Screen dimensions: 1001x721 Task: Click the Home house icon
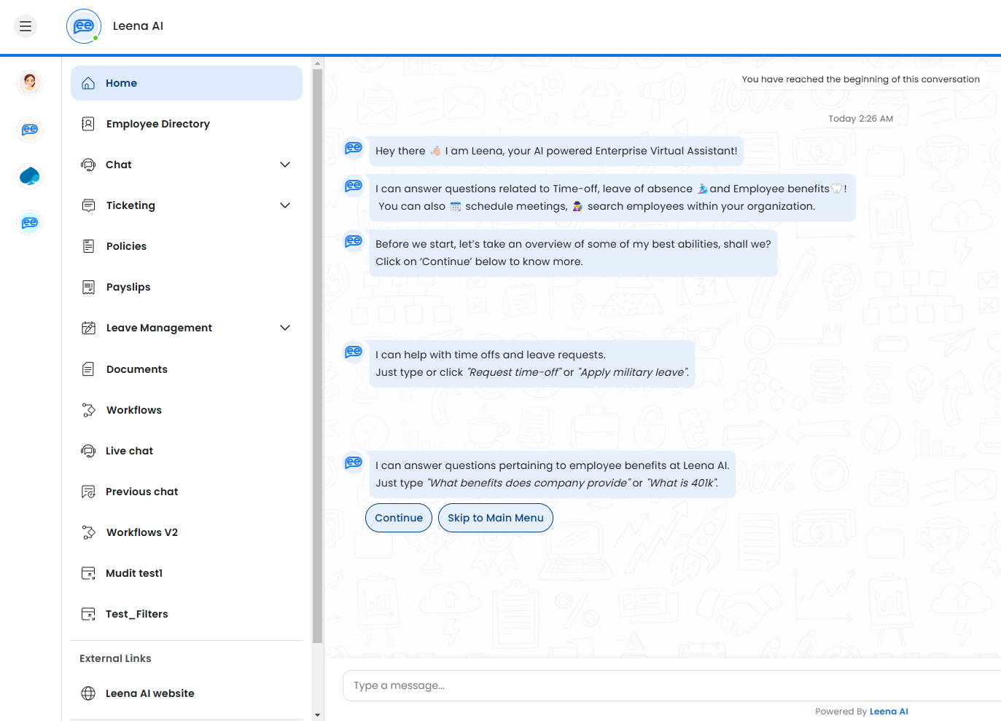coord(88,83)
